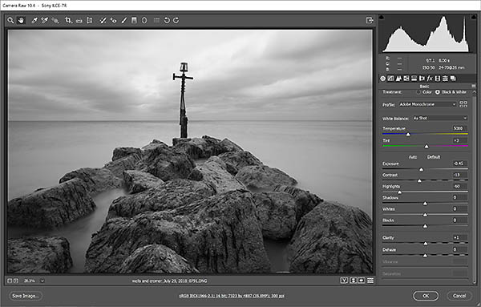Click the Shadows slider handle

(x=425, y=204)
